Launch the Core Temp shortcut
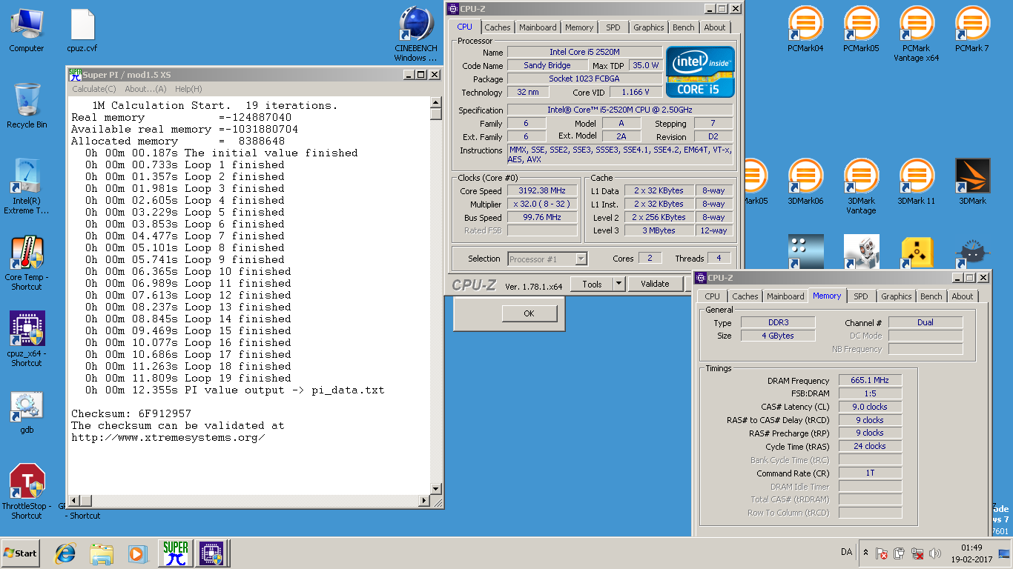Screen dimensions: 1013x569 click(27, 264)
